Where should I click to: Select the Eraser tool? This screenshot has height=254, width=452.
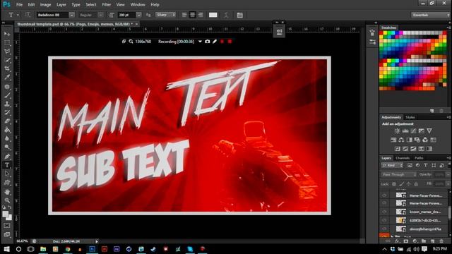pos(7,121)
